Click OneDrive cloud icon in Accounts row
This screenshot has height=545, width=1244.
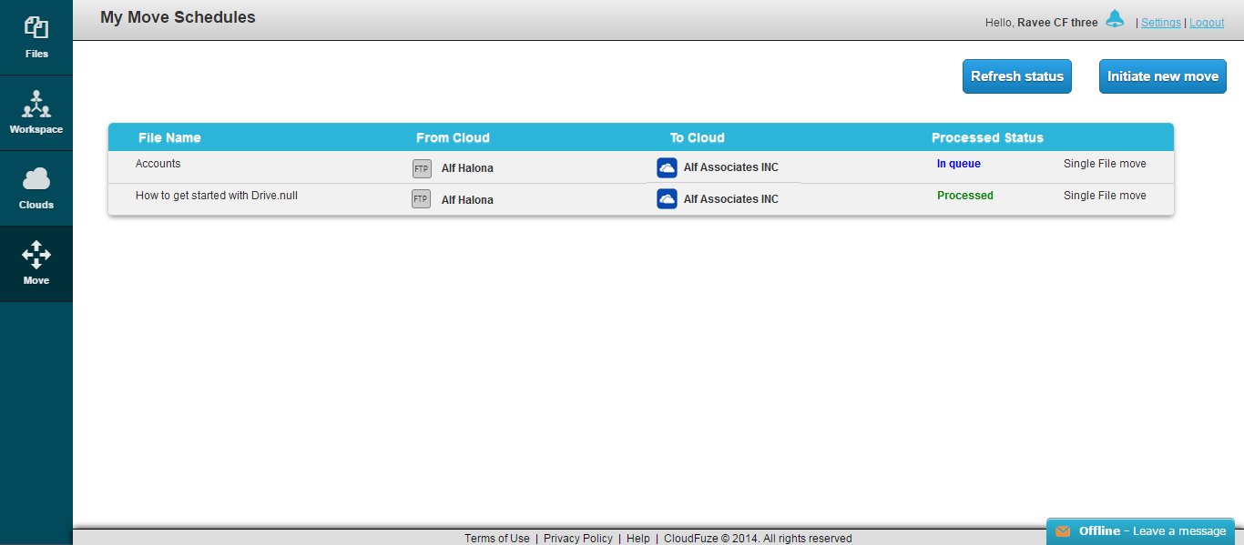(667, 167)
